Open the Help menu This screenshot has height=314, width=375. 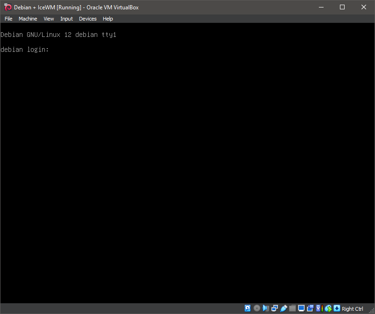[108, 19]
